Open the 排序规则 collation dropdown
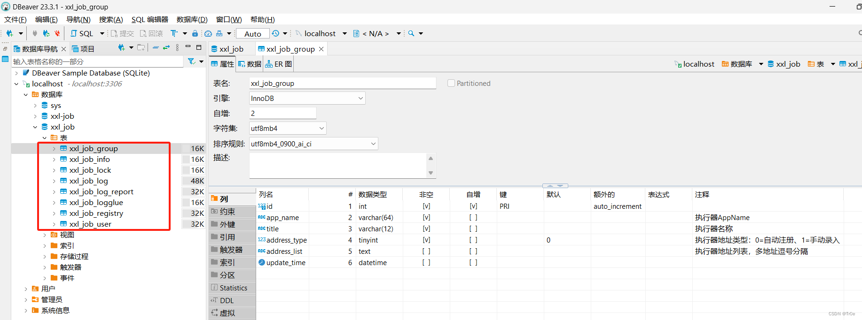The height and width of the screenshot is (320, 862). 313,144
